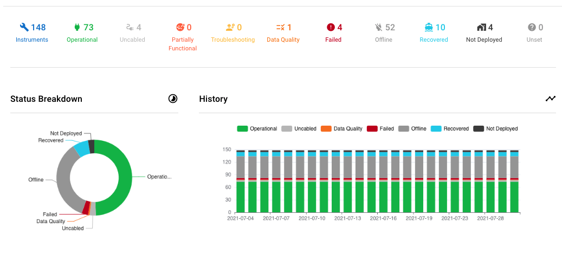The width and height of the screenshot is (562, 267).
Task: Click the Partially Functional status icon
Action: [x=180, y=27]
